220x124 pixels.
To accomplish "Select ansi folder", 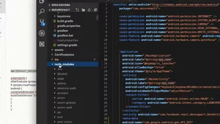I will (60, 117).
